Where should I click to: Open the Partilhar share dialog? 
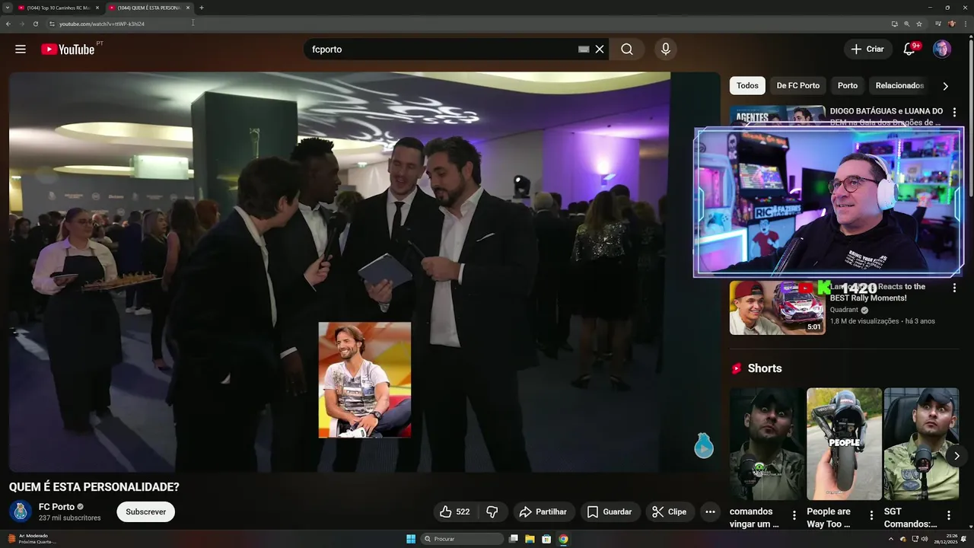click(543, 512)
